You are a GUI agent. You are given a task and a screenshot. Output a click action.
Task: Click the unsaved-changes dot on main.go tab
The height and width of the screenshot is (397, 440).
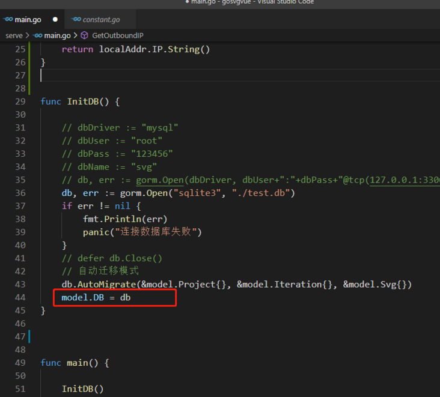55,20
